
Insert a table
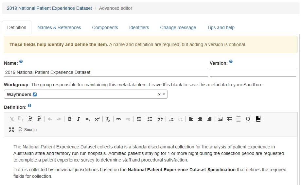coord(229,119)
